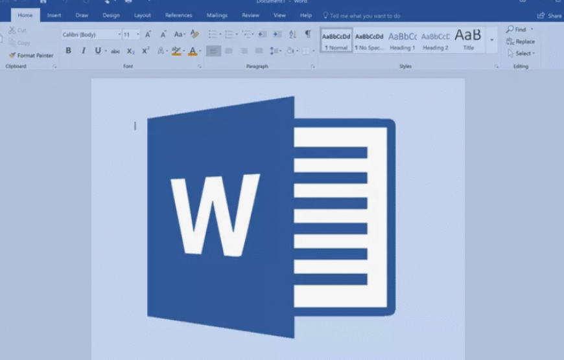Open the Review tab
Image resolution: width=564 pixels, height=360 pixels.
click(251, 15)
